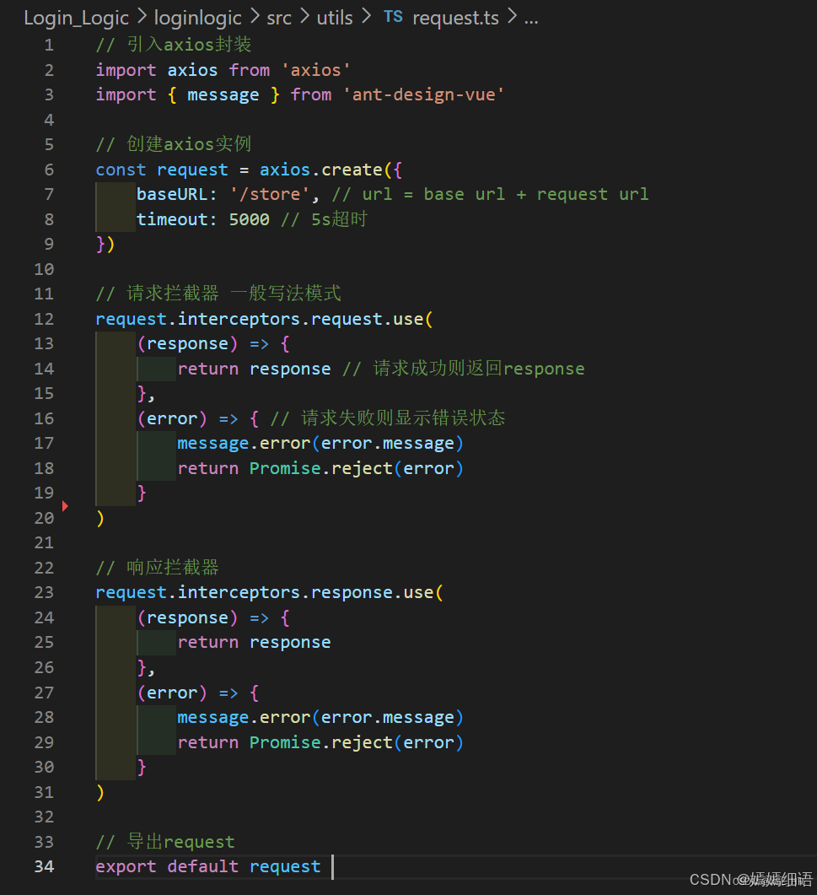Click 'request.interceptors.request.use(' text
Viewport: 817px width, 895px height.
tap(265, 319)
